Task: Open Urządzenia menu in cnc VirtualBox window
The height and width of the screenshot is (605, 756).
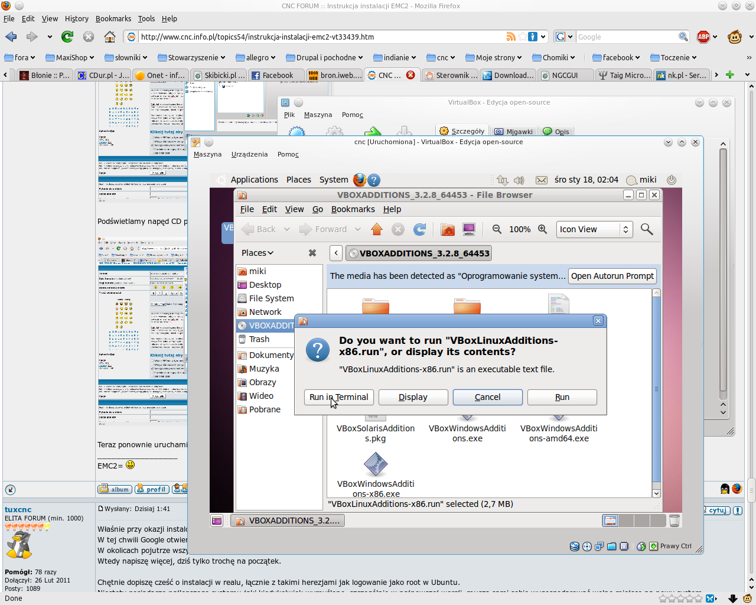Action: coord(249,154)
